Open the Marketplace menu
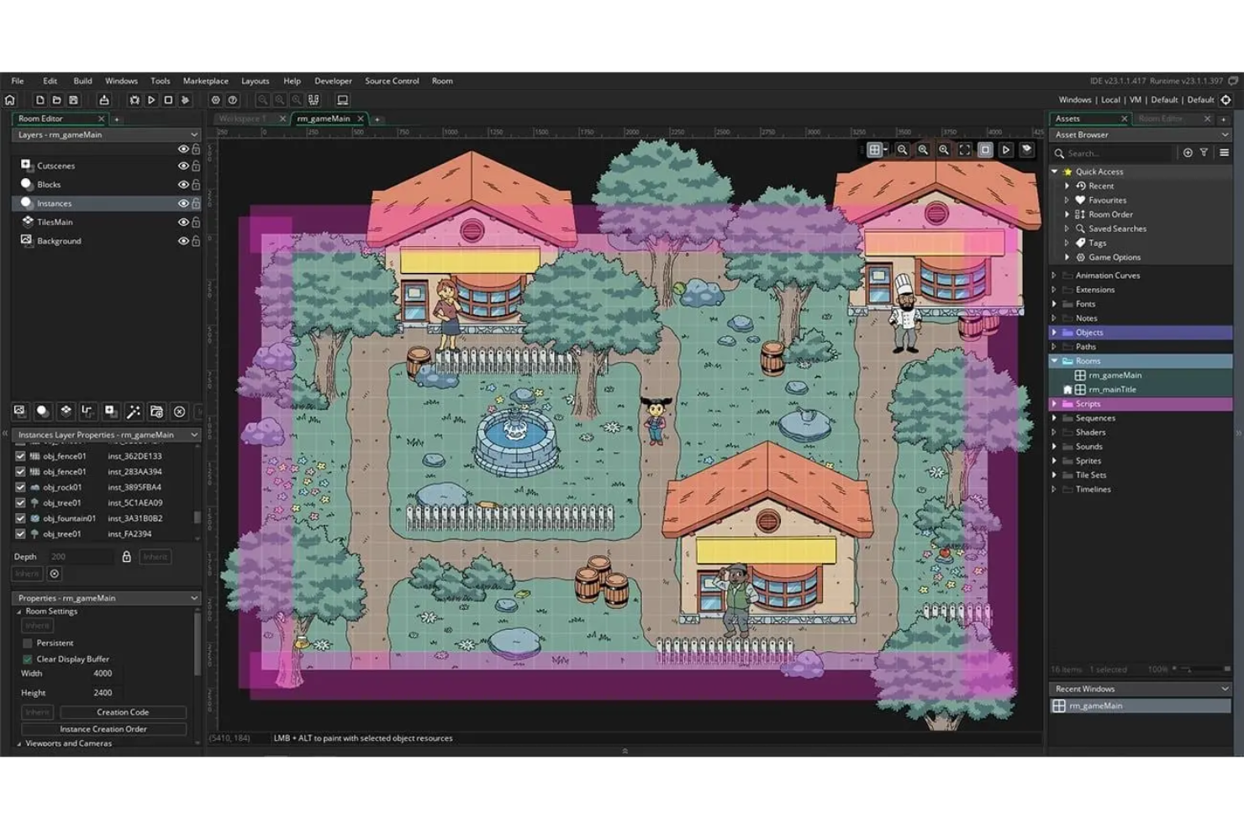The image size is (1244, 829). coord(205,81)
